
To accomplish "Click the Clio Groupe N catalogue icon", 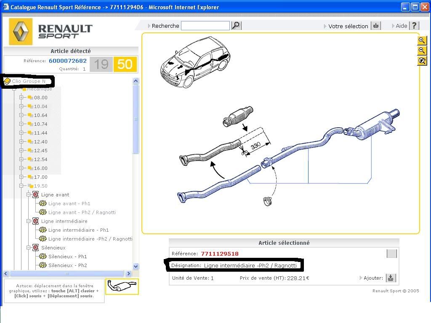I will click(7, 81).
